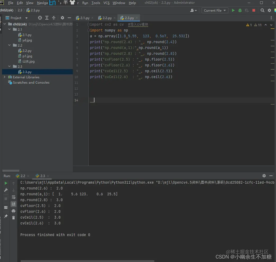This screenshot has width=276, height=262.
Task: Clear console output with trash icon
Action: pyautogui.click(x=13, y=218)
